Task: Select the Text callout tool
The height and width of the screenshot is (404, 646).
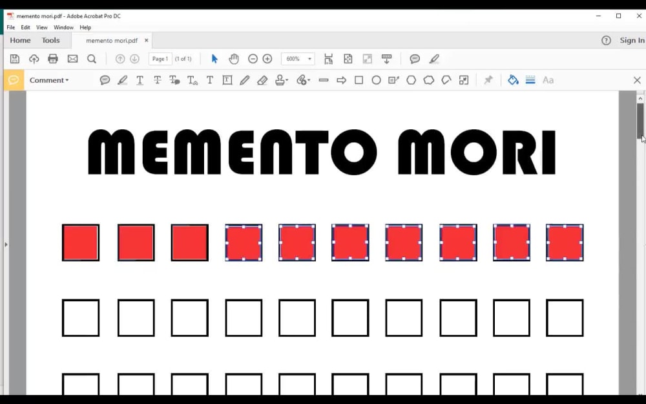Action: 393,80
